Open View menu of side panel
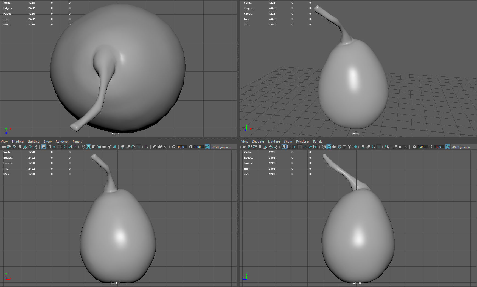This screenshot has height=287, width=477. pyautogui.click(x=245, y=142)
